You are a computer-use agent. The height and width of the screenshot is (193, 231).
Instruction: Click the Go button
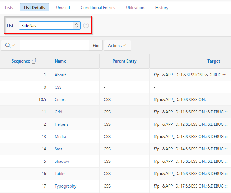(x=96, y=46)
